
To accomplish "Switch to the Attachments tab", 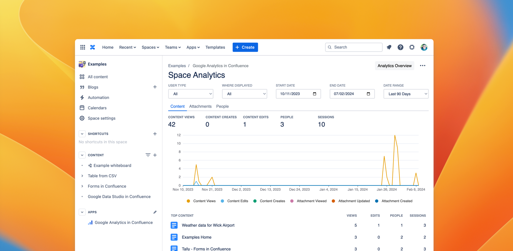I will 200,106.
